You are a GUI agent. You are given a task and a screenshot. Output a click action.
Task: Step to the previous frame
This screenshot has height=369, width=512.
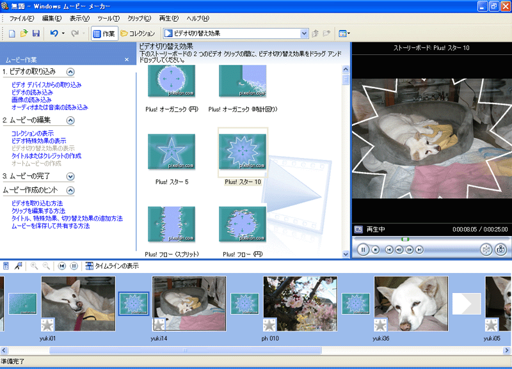[x=399, y=250]
